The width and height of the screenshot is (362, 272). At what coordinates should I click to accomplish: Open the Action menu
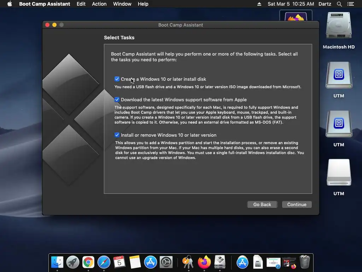(99, 4)
